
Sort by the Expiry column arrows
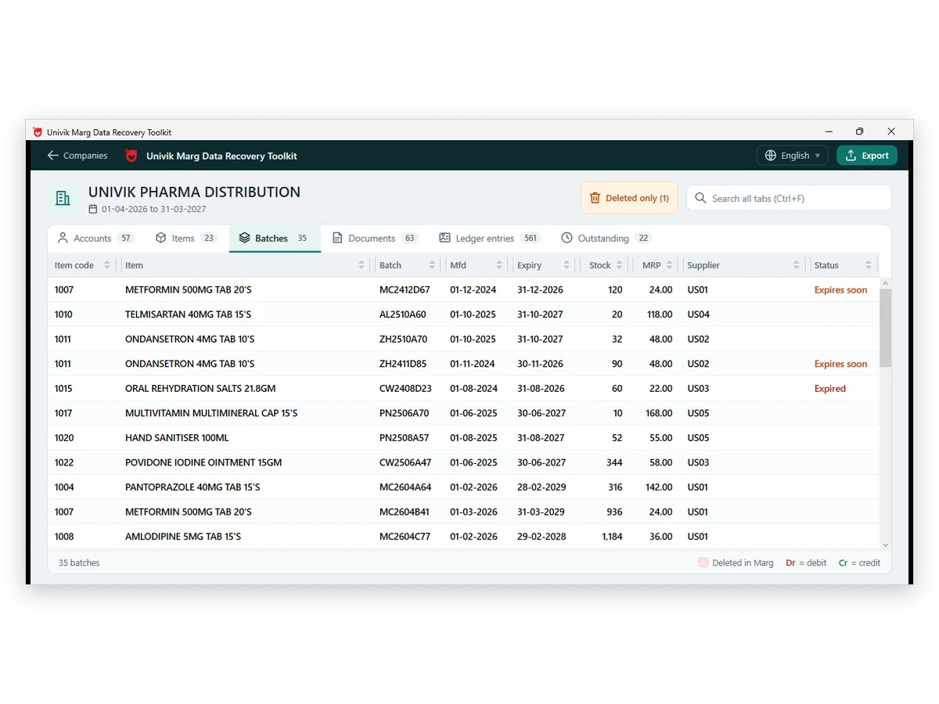[x=567, y=265]
